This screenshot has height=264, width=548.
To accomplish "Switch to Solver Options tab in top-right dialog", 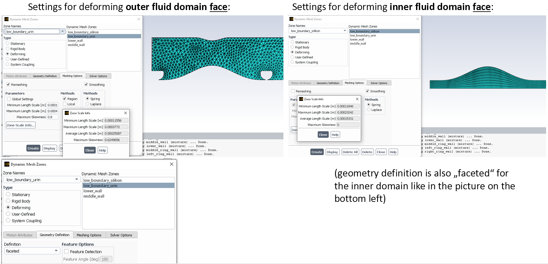I will [379, 83].
